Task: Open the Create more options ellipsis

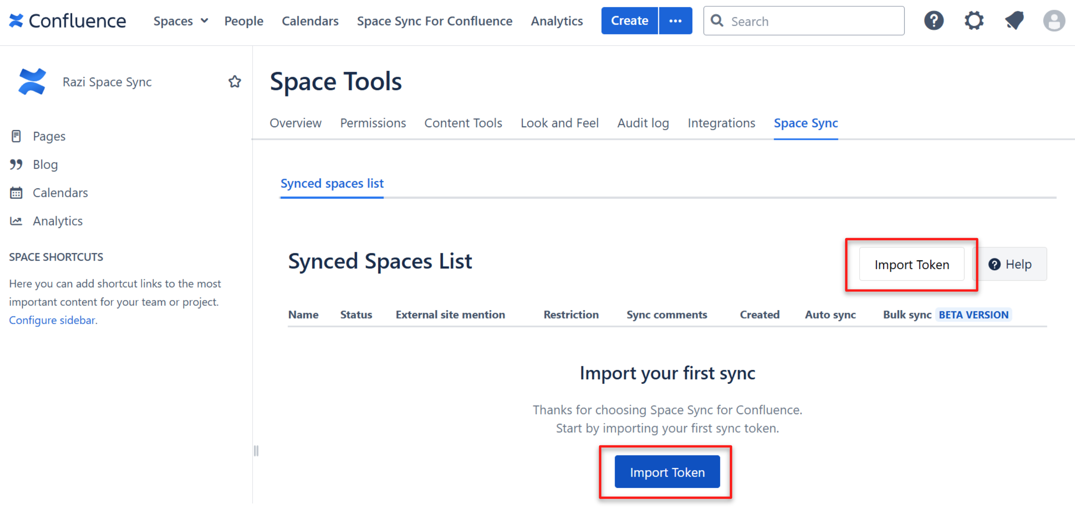Action: pyautogui.click(x=675, y=21)
